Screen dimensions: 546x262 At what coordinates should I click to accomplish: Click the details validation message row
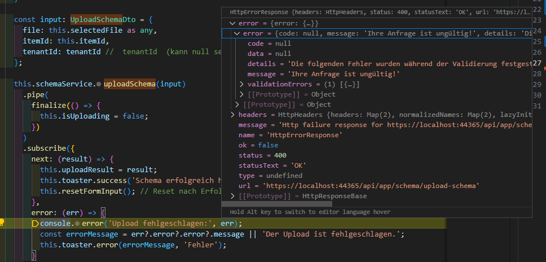(x=389, y=64)
